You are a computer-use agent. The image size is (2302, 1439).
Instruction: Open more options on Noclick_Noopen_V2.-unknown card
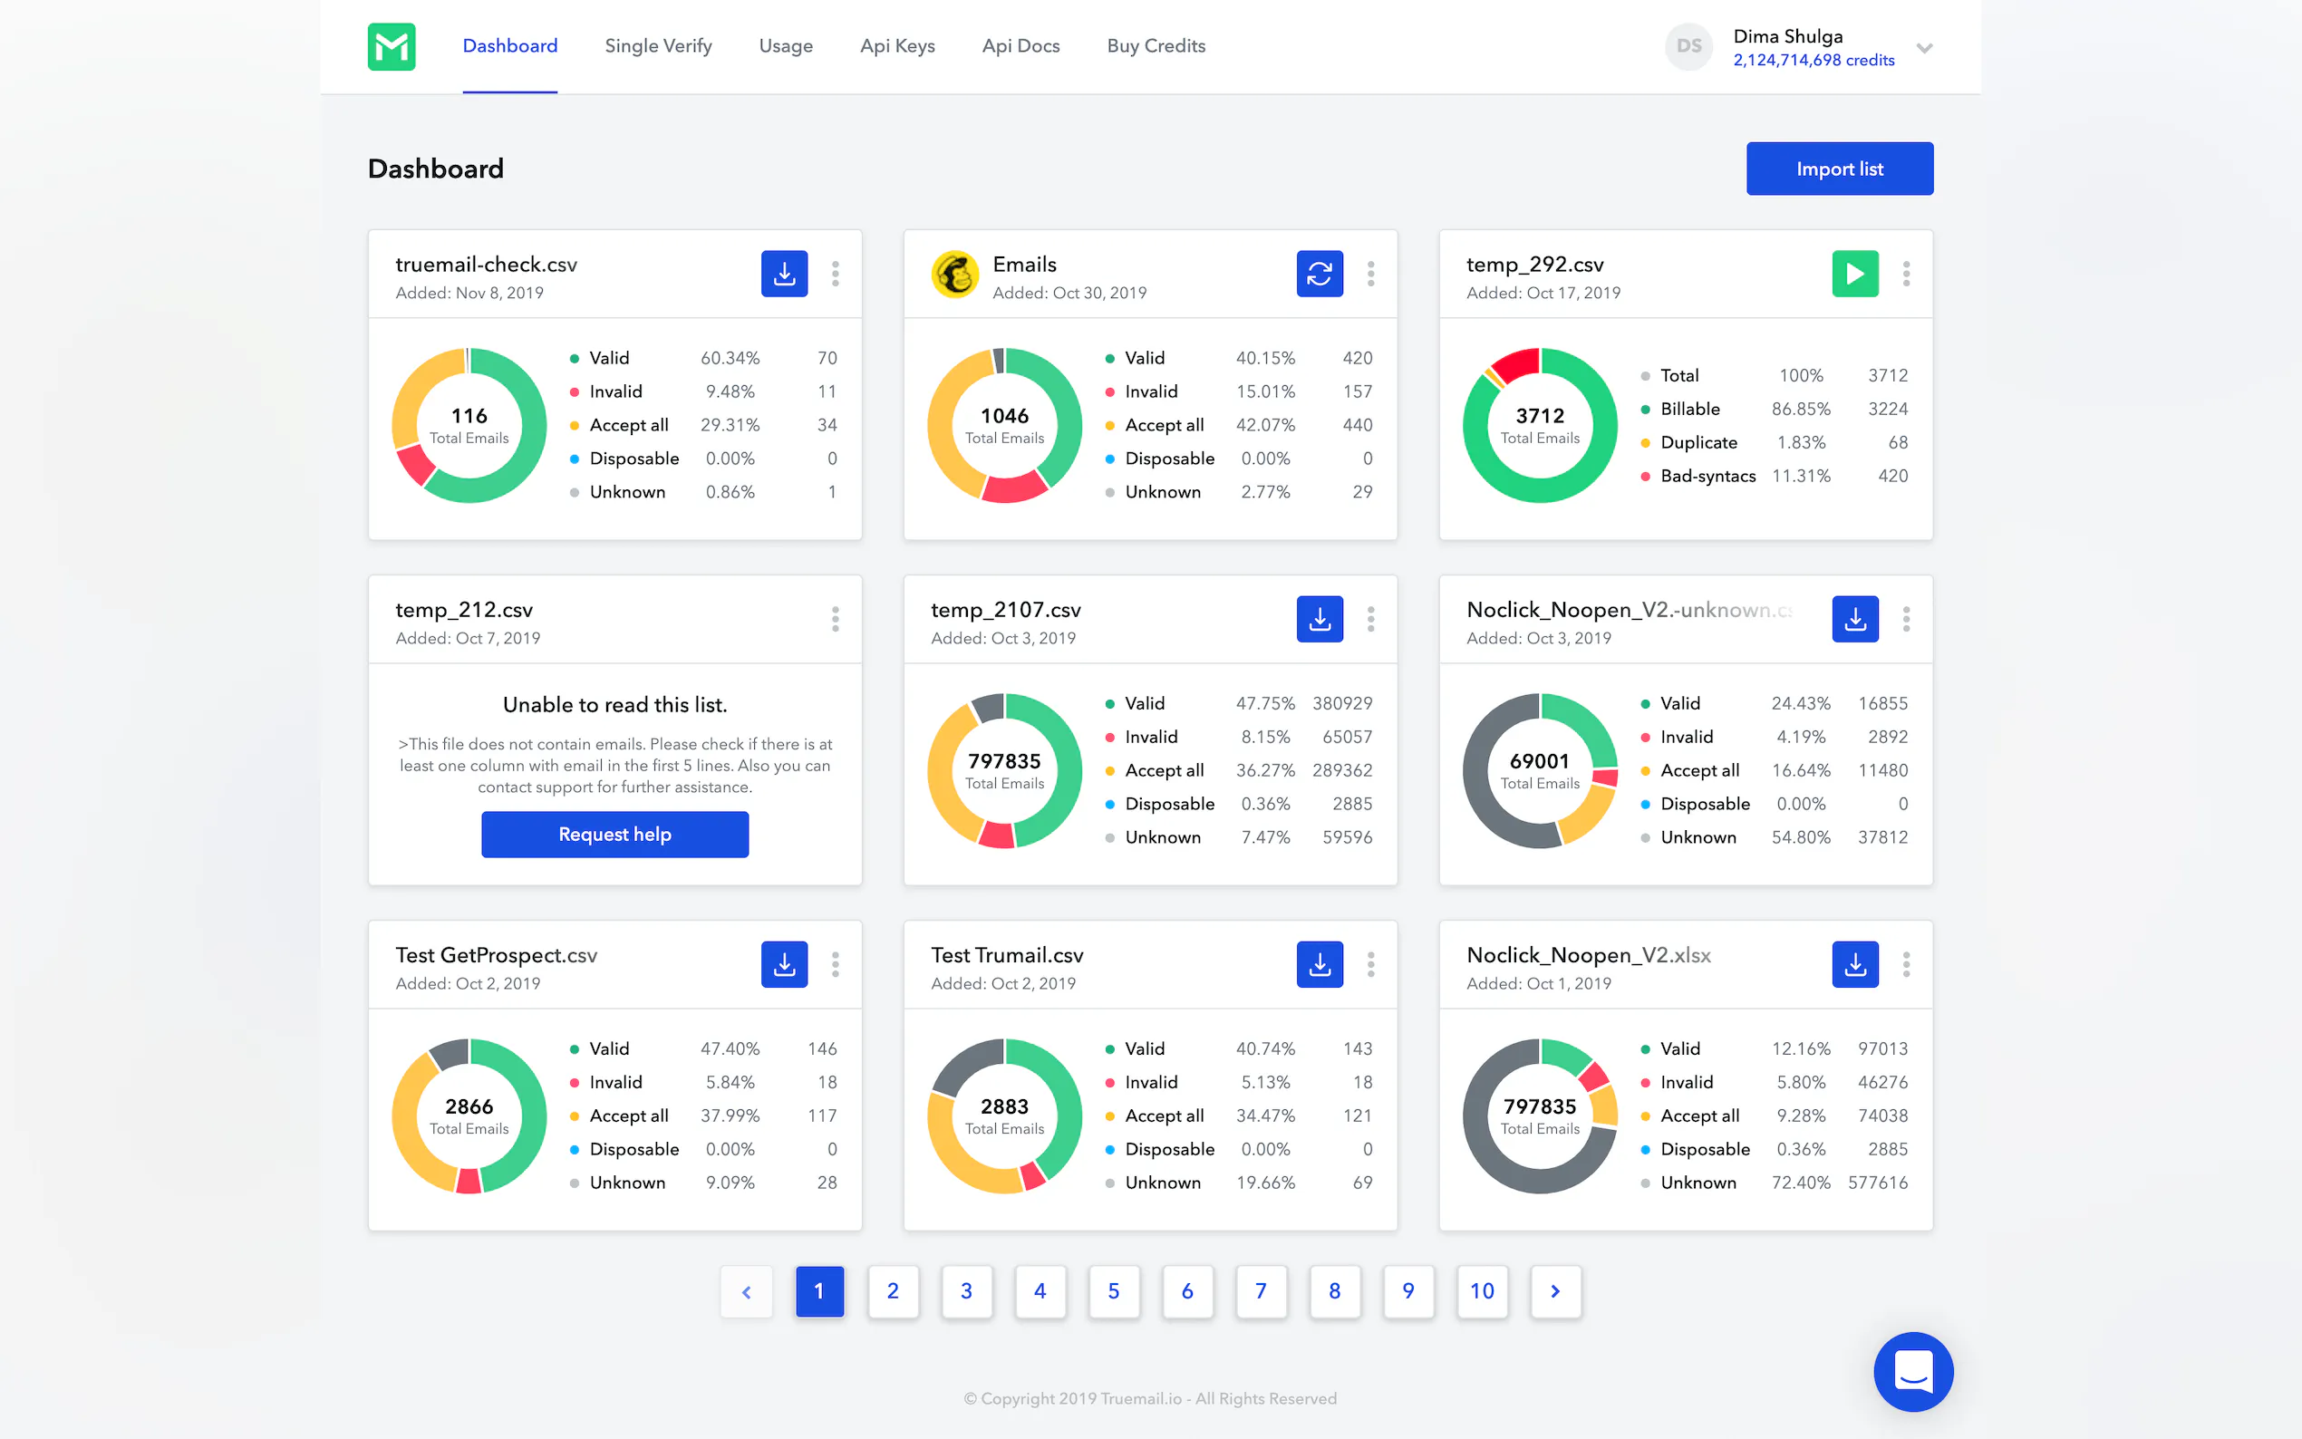[x=1906, y=620]
